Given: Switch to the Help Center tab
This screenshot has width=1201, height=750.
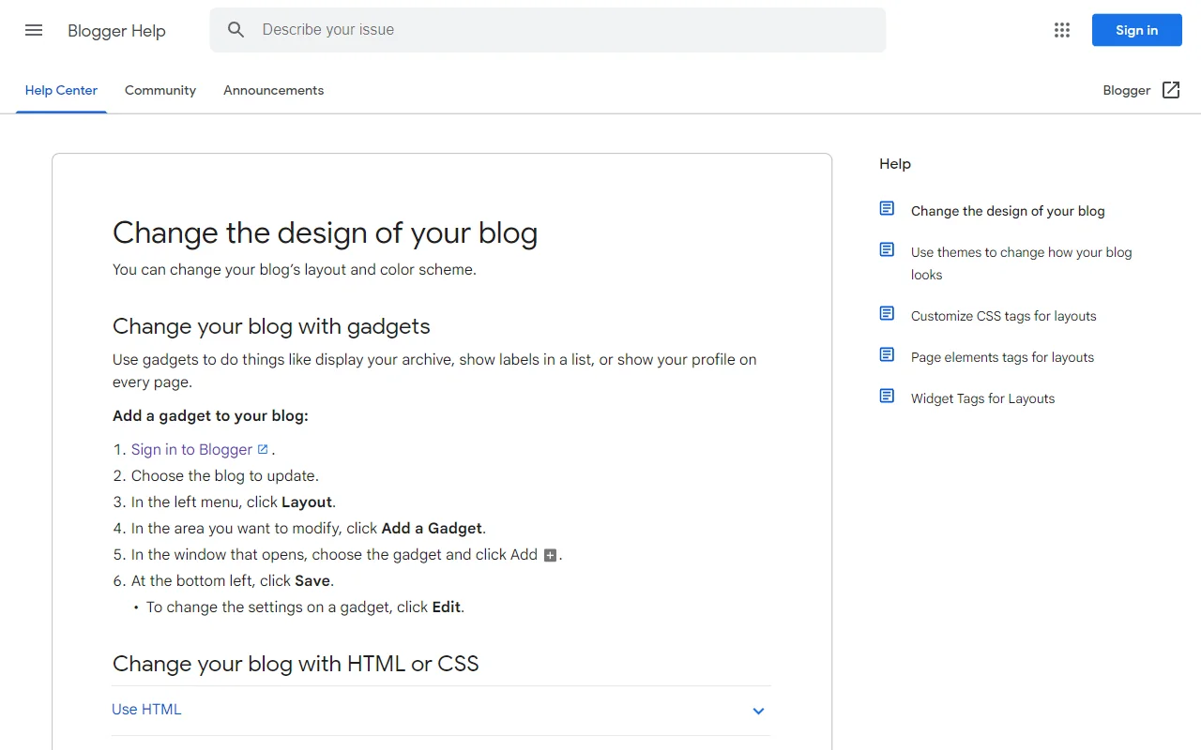Looking at the screenshot, I should tap(61, 91).
